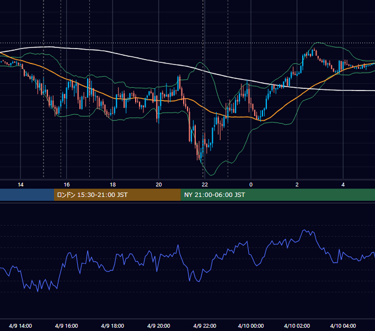
Task: Click the 4/10 00:00 label on indicator axis
Action: point(251,325)
